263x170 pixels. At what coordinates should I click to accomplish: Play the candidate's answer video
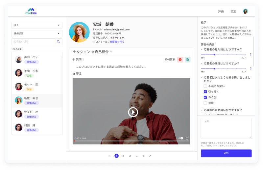pos(133,112)
